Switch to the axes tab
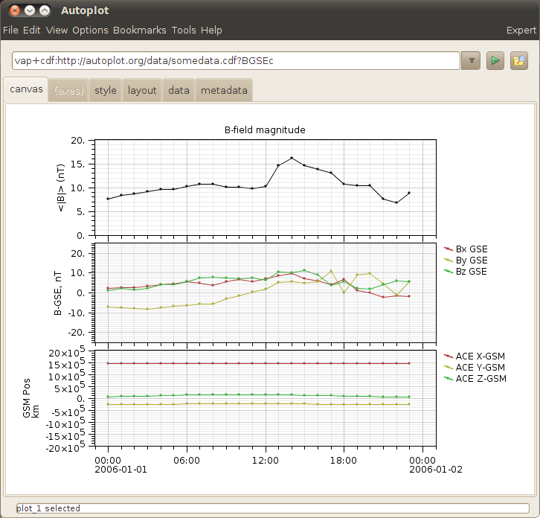The height and width of the screenshot is (518, 540). [68, 91]
